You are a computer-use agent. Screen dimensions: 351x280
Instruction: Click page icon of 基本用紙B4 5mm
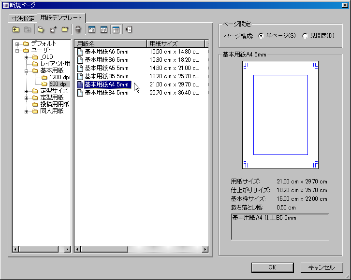(80, 93)
